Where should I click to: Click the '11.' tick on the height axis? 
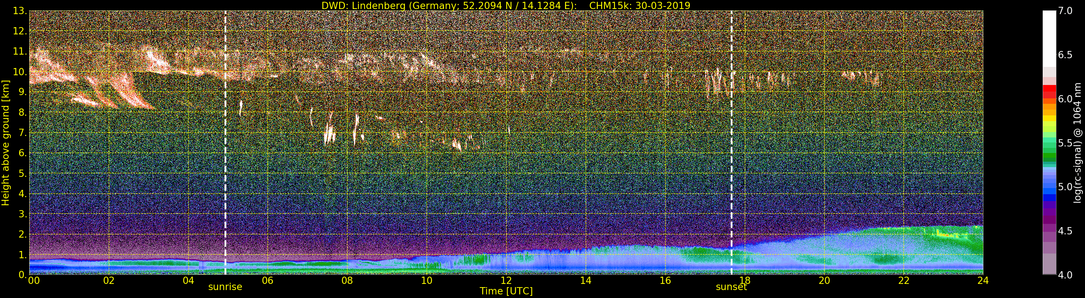(x=20, y=51)
